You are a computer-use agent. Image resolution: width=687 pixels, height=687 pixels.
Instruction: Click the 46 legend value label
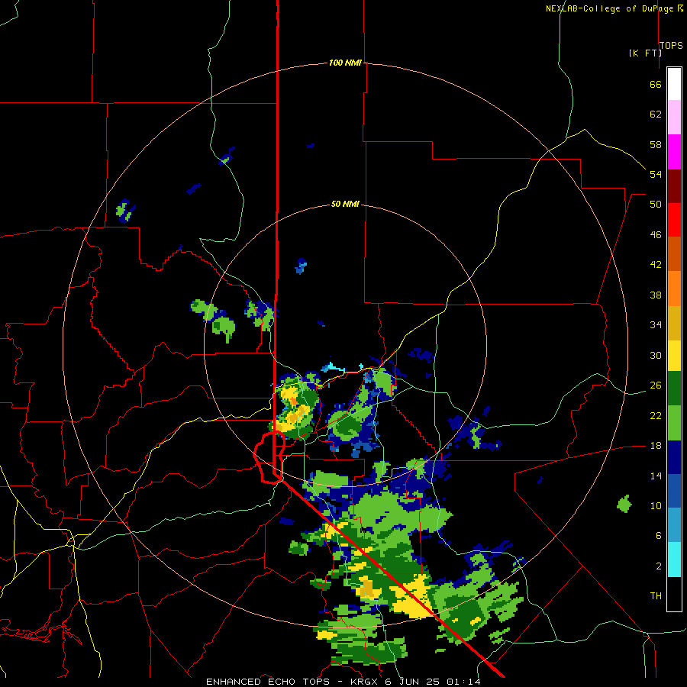656,235
